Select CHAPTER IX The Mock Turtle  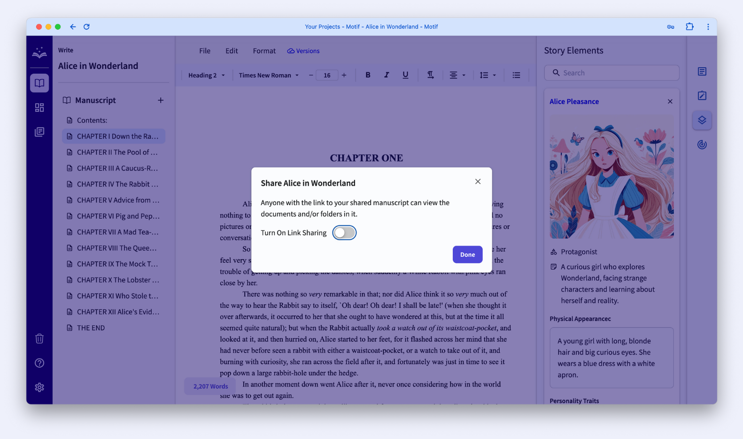pyautogui.click(x=114, y=264)
